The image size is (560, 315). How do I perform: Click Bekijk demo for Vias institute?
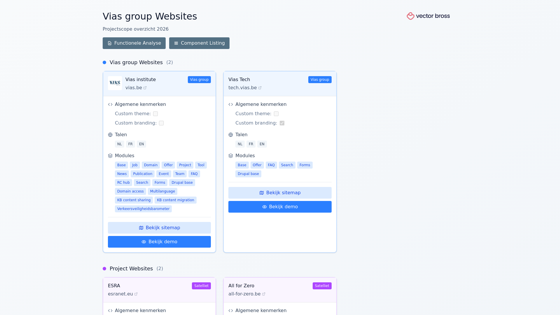click(x=159, y=242)
